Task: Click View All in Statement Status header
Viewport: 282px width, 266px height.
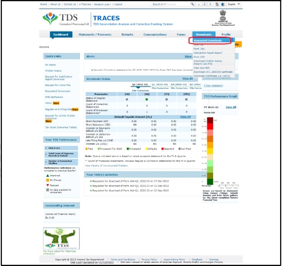Action: pos(188,79)
